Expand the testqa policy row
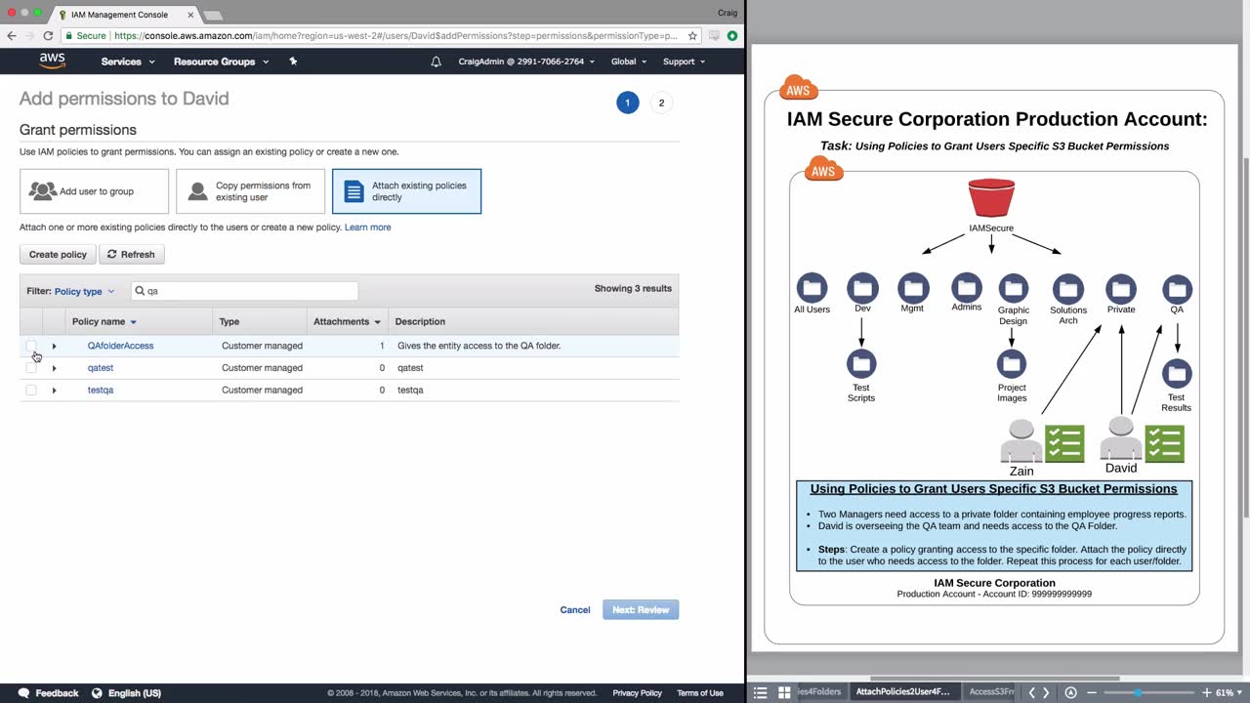Viewport: 1250px width, 703px height. pyautogui.click(x=54, y=391)
